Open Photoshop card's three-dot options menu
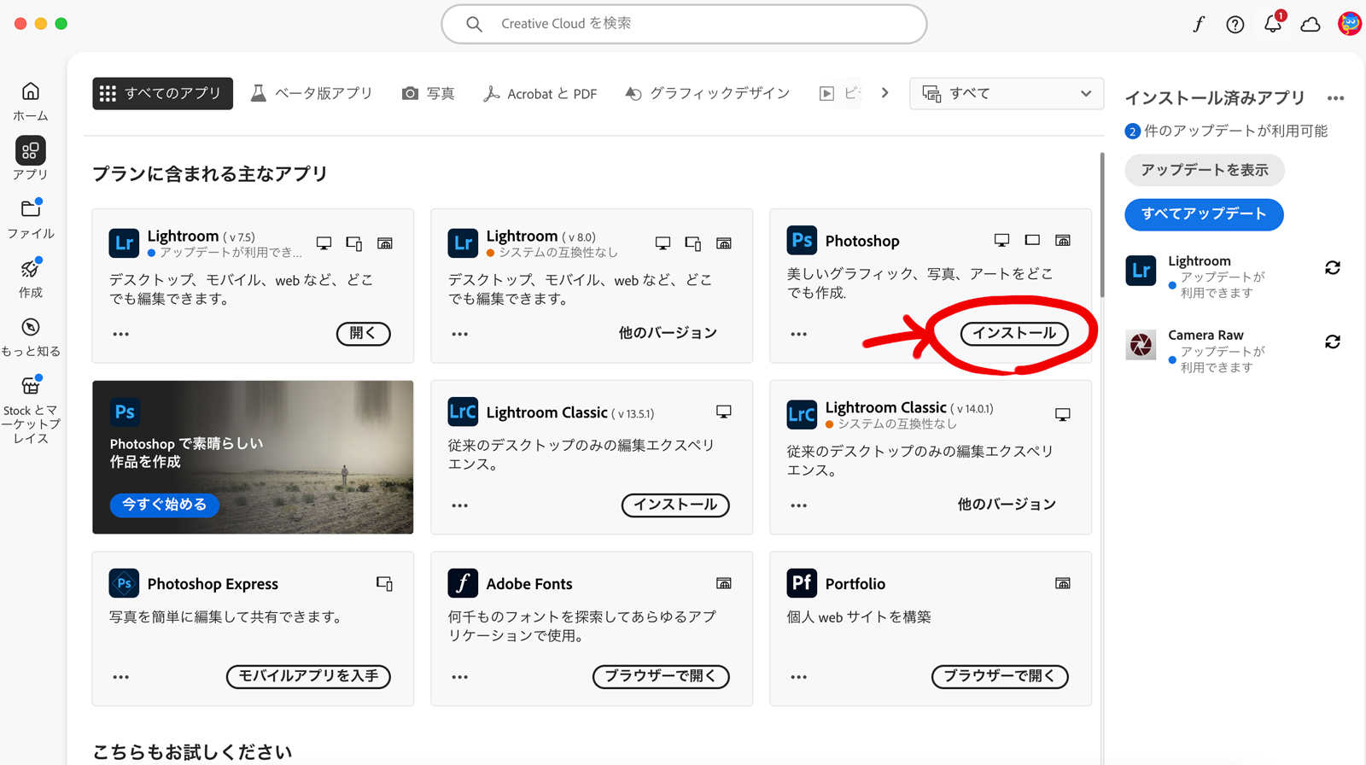Viewport: 1366px width, 765px height. point(798,334)
